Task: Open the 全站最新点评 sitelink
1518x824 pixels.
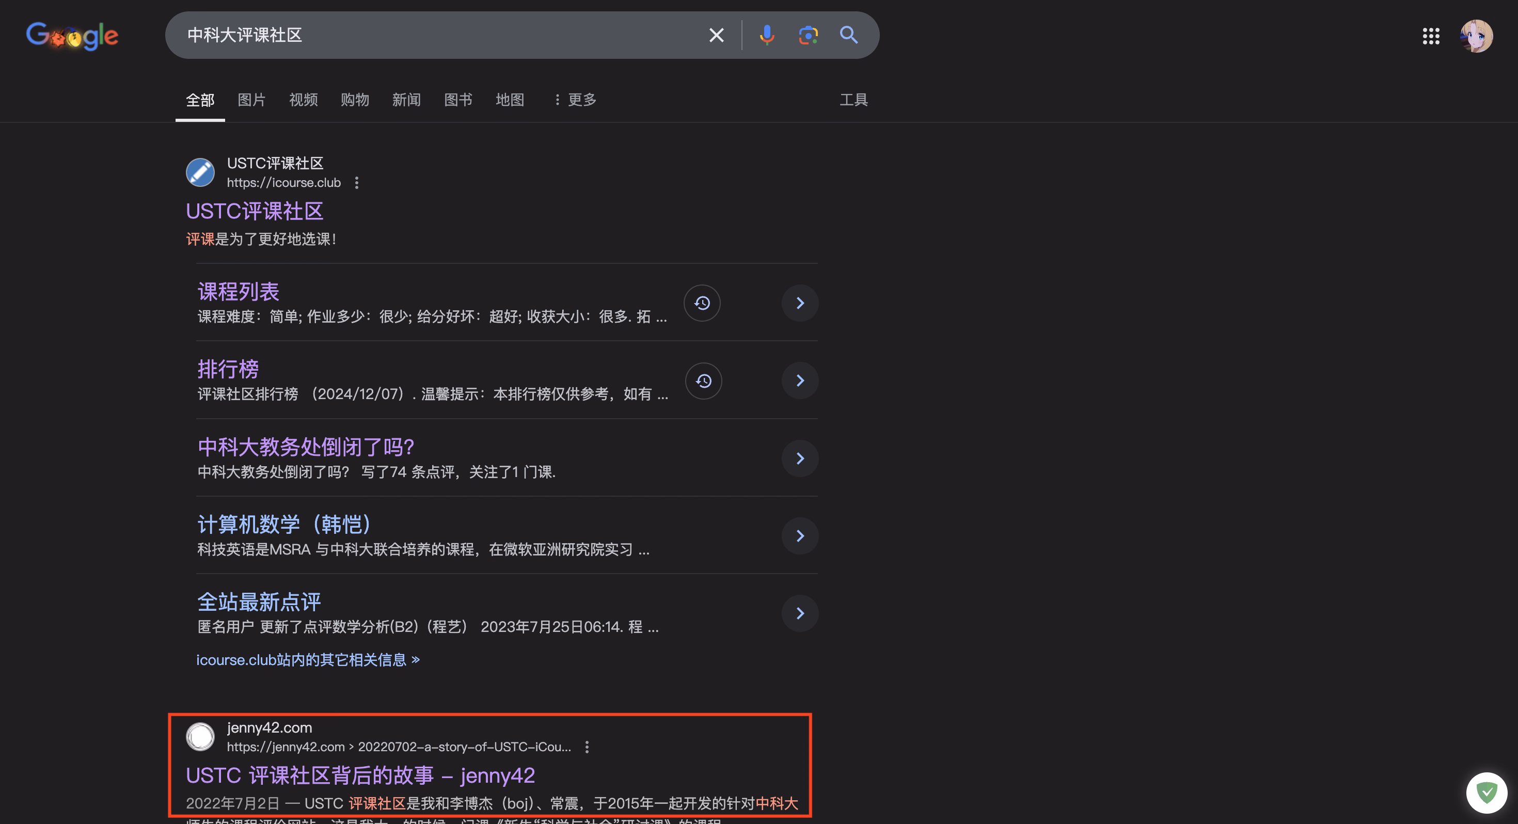Action: (x=259, y=602)
